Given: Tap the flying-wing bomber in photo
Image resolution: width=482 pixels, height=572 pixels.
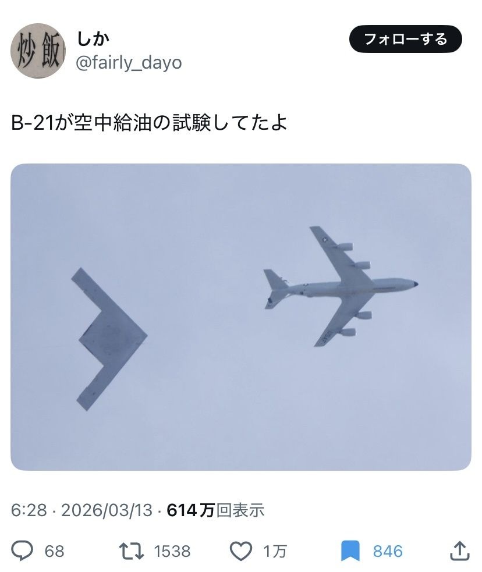Looking at the screenshot, I should [x=109, y=339].
